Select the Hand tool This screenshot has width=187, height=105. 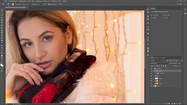point(2,56)
